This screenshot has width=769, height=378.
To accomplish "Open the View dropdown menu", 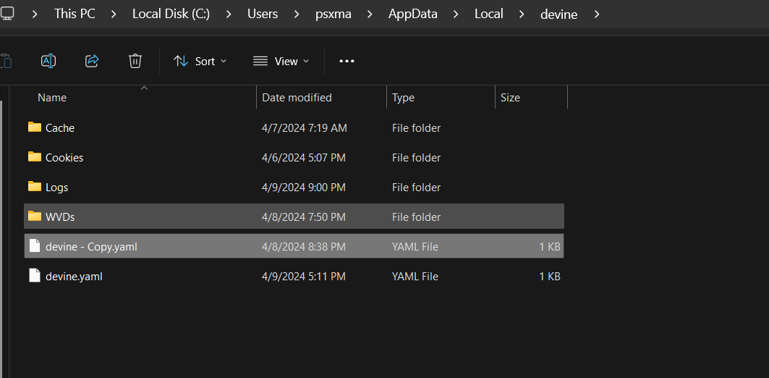I will click(x=281, y=61).
